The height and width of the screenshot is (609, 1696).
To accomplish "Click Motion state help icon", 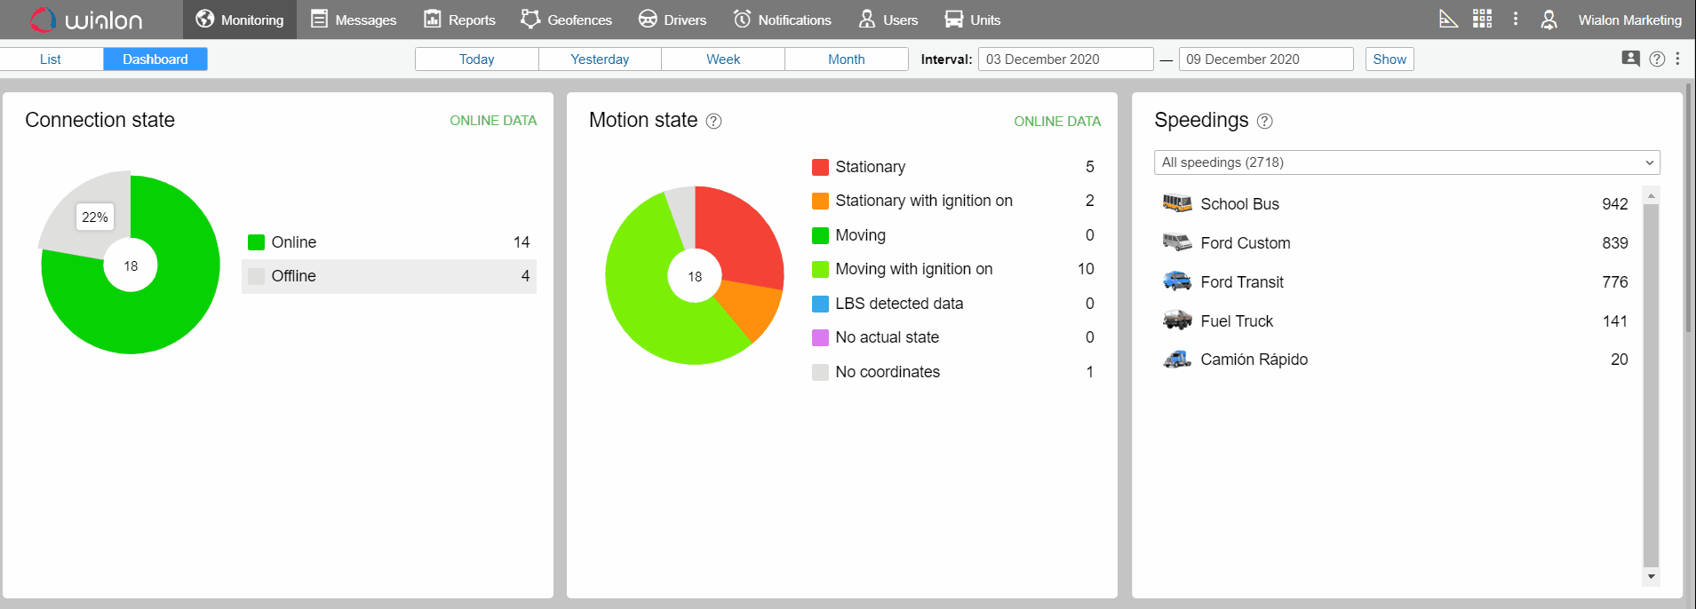I will tap(713, 121).
